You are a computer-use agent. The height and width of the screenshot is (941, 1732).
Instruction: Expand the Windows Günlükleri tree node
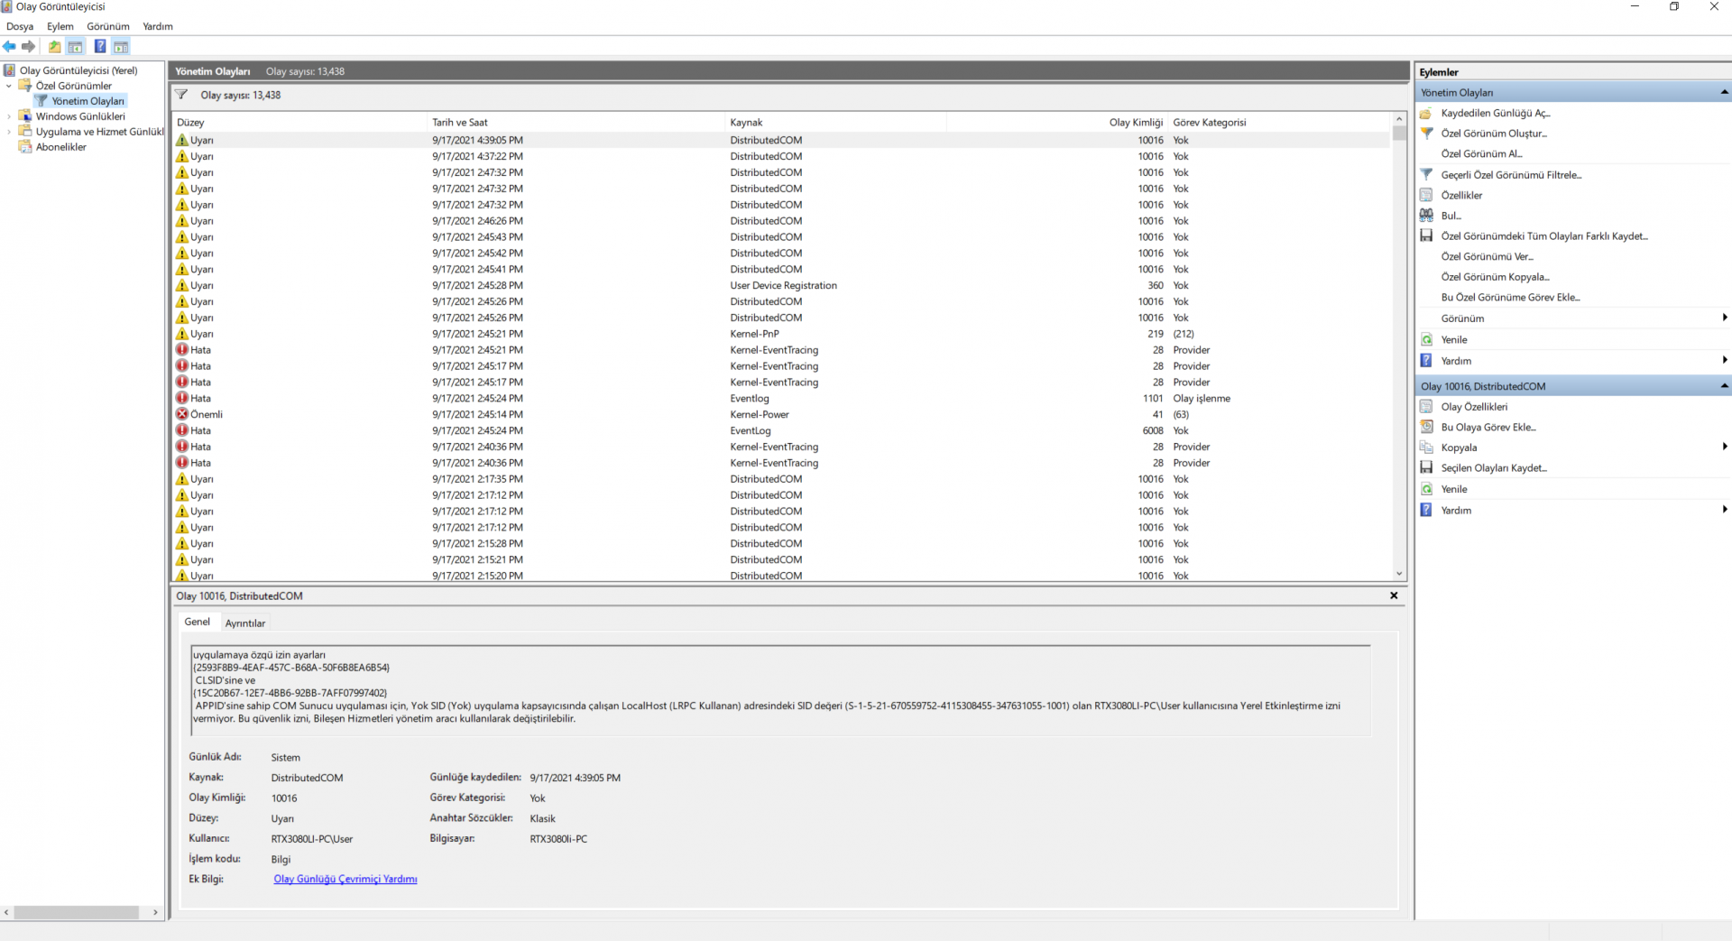(x=9, y=116)
